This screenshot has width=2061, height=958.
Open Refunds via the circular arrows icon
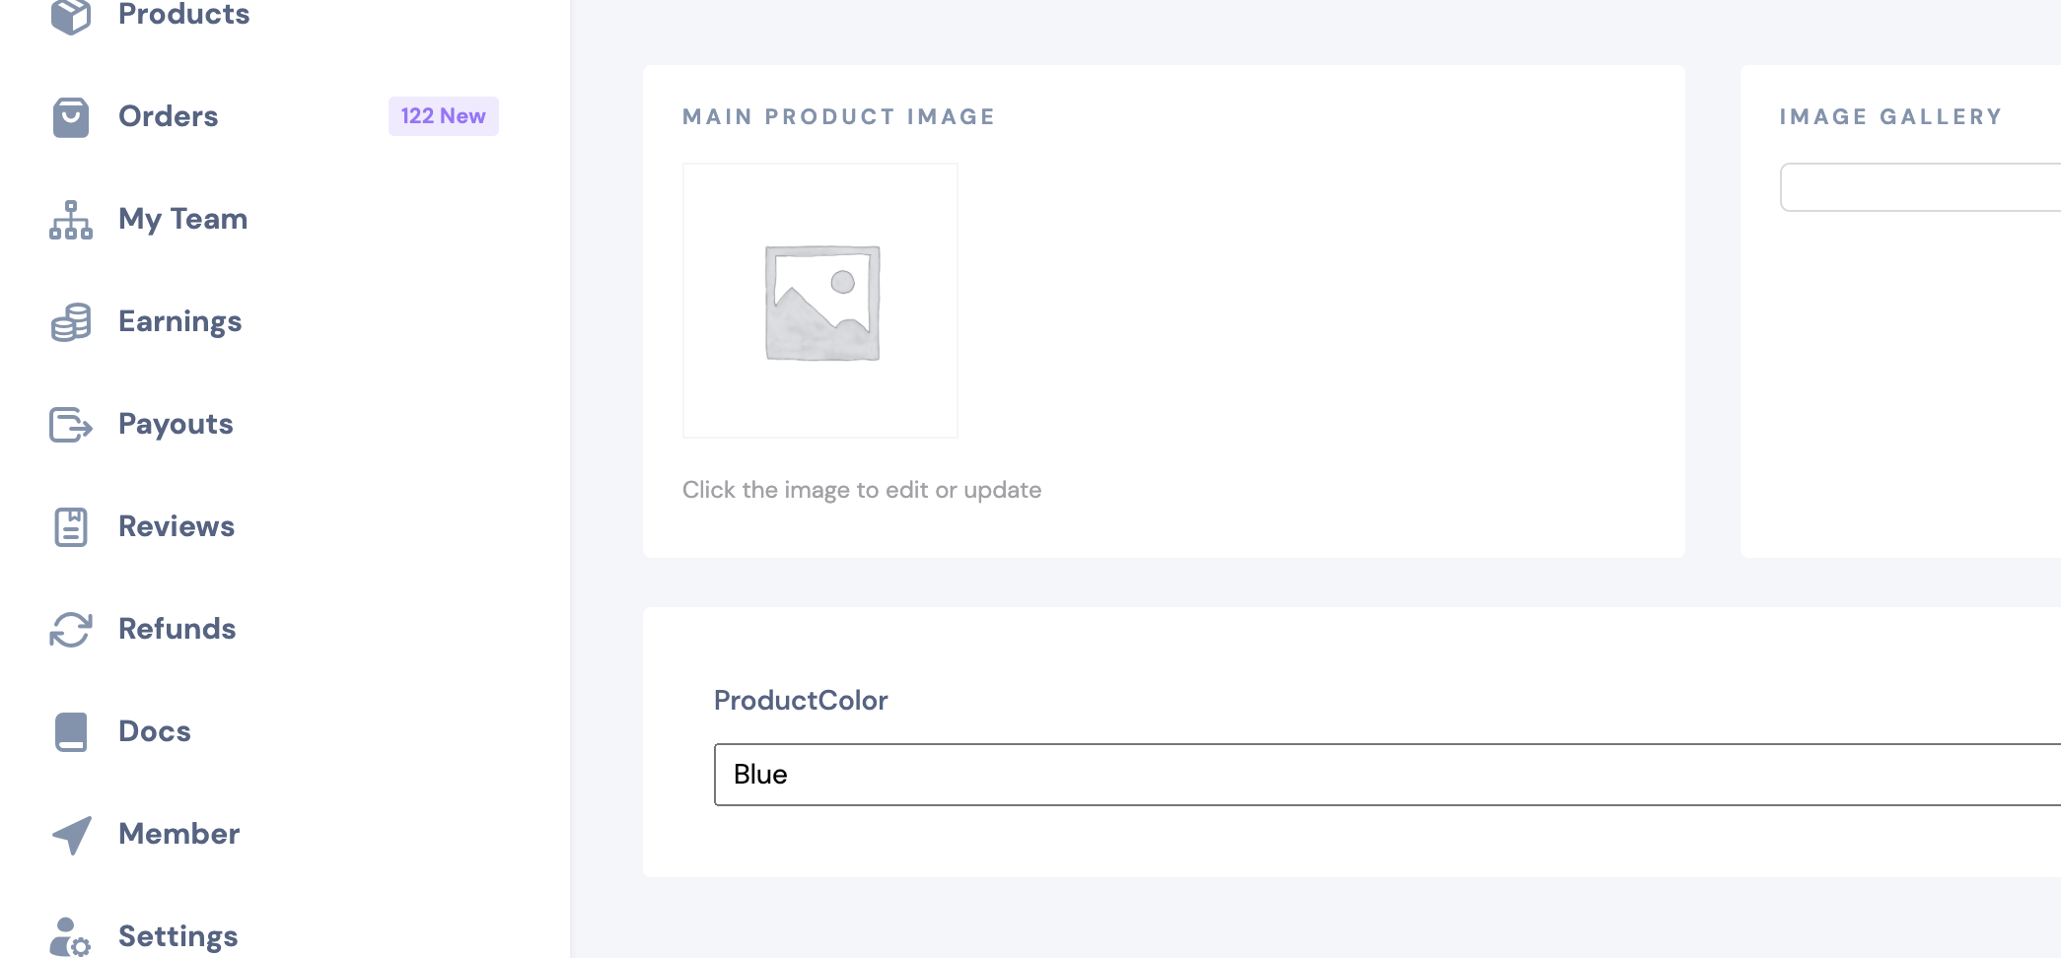(x=70, y=629)
